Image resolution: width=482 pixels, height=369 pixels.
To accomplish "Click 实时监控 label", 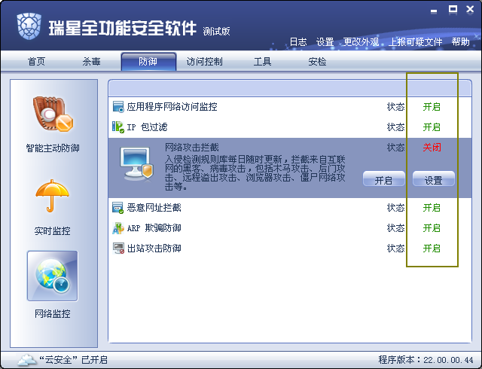I will tap(53, 231).
